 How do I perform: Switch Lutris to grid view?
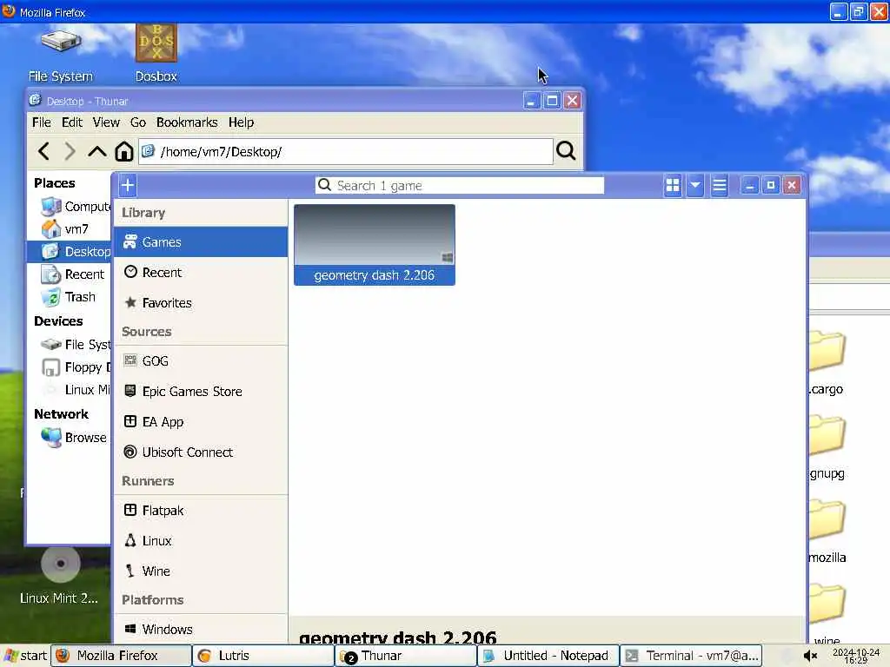pyautogui.click(x=673, y=186)
